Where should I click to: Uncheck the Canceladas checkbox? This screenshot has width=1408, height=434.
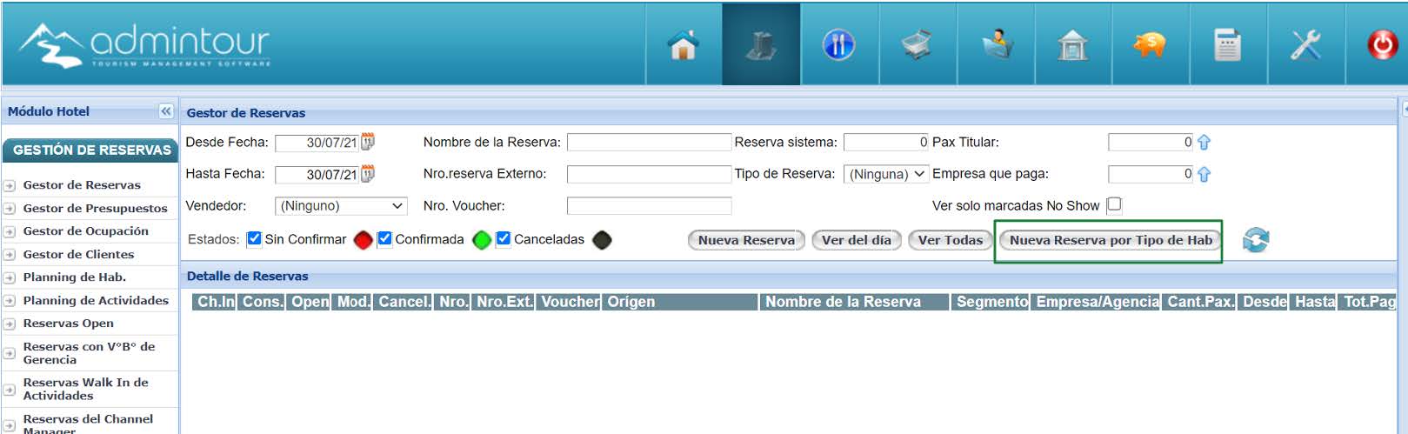[503, 238]
